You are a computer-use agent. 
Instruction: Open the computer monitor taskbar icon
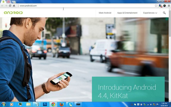[20, 104]
